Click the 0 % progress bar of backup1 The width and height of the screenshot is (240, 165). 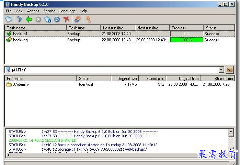(186, 34)
